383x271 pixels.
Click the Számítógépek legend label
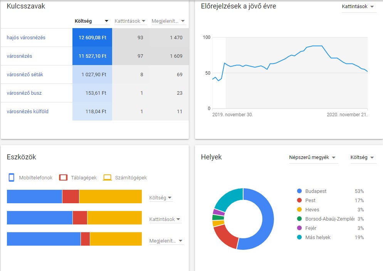tap(131, 177)
